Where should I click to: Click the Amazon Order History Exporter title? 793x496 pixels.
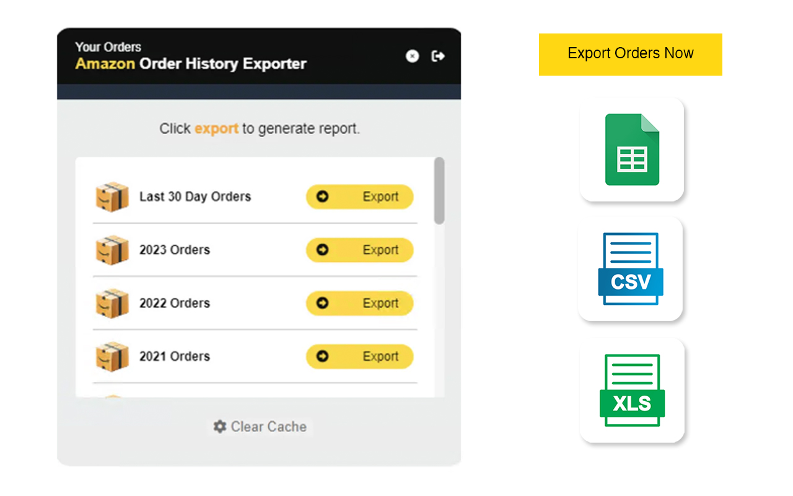coord(191,64)
